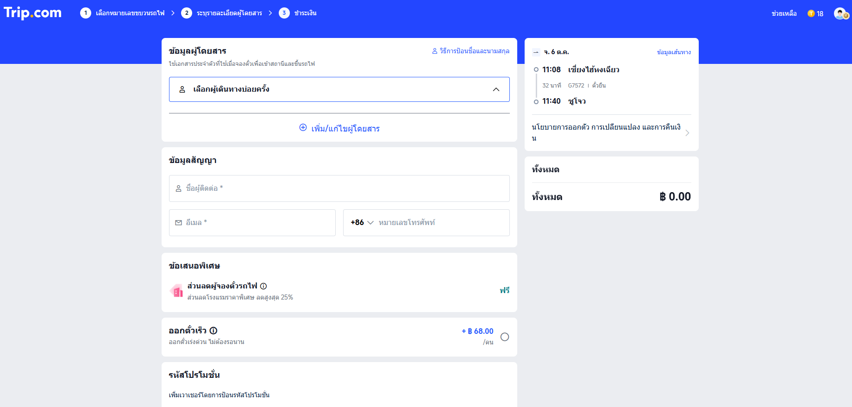This screenshot has width=852, height=407.
Task: Focus the อีเมล email input field
Action: [252, 223]
